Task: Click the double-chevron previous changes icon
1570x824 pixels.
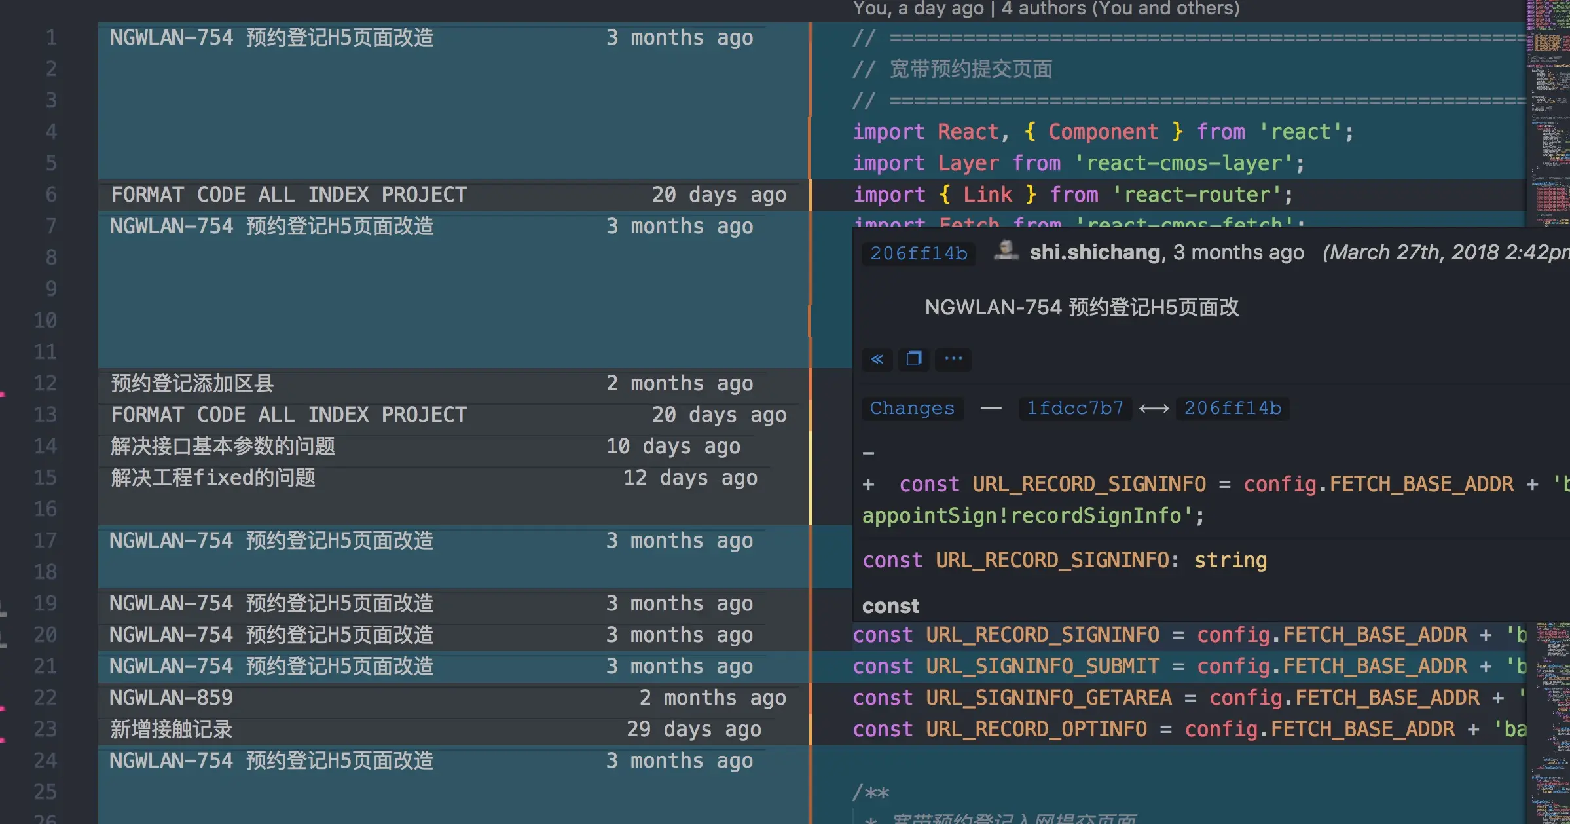Action: 877,359
